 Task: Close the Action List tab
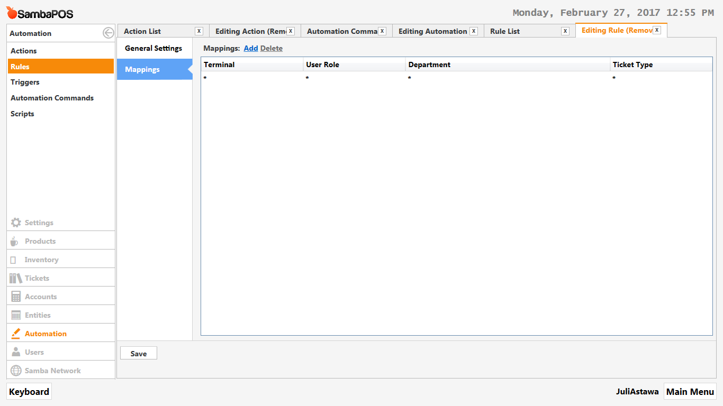point(198,31)
